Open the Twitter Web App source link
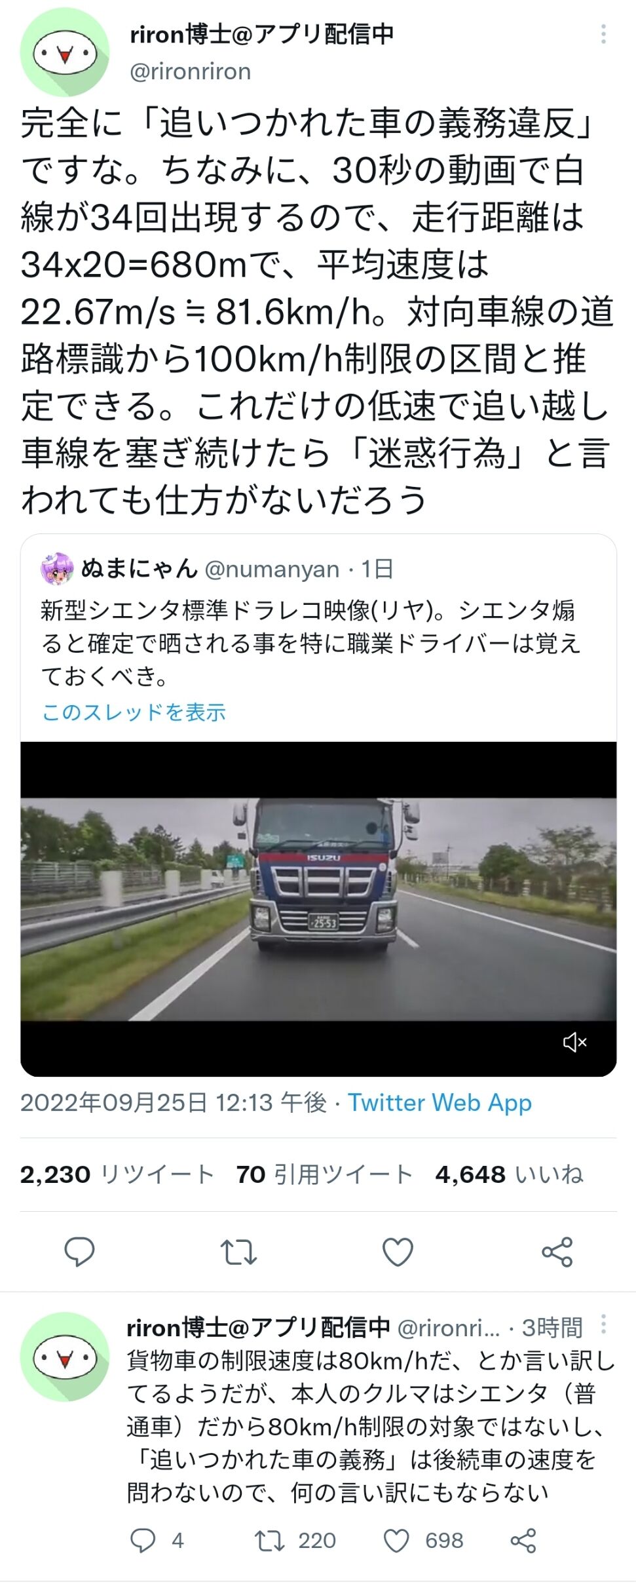636x1584 pixels. tap(440, 1103)
